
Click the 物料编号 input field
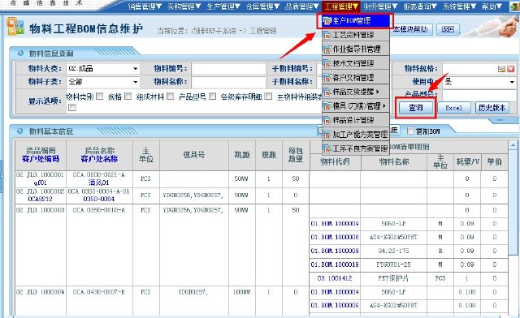point(229,69)
